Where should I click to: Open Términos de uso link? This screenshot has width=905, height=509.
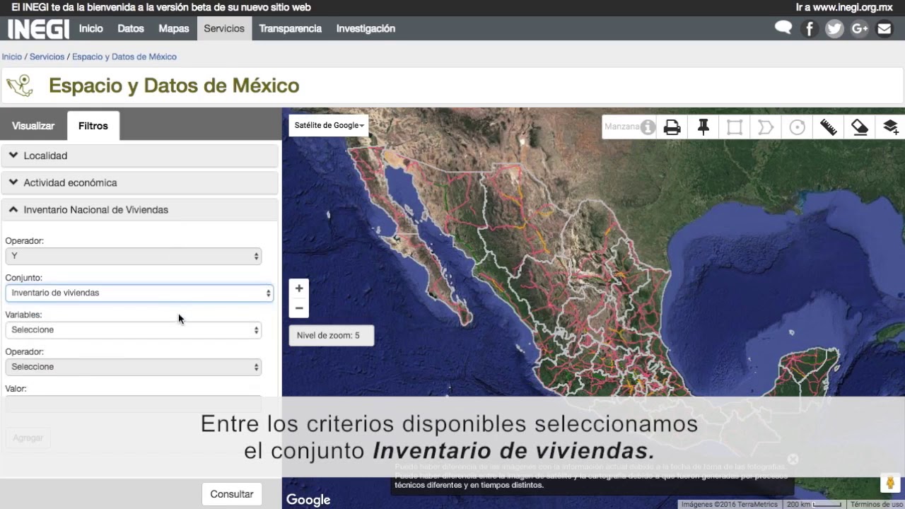877,504
